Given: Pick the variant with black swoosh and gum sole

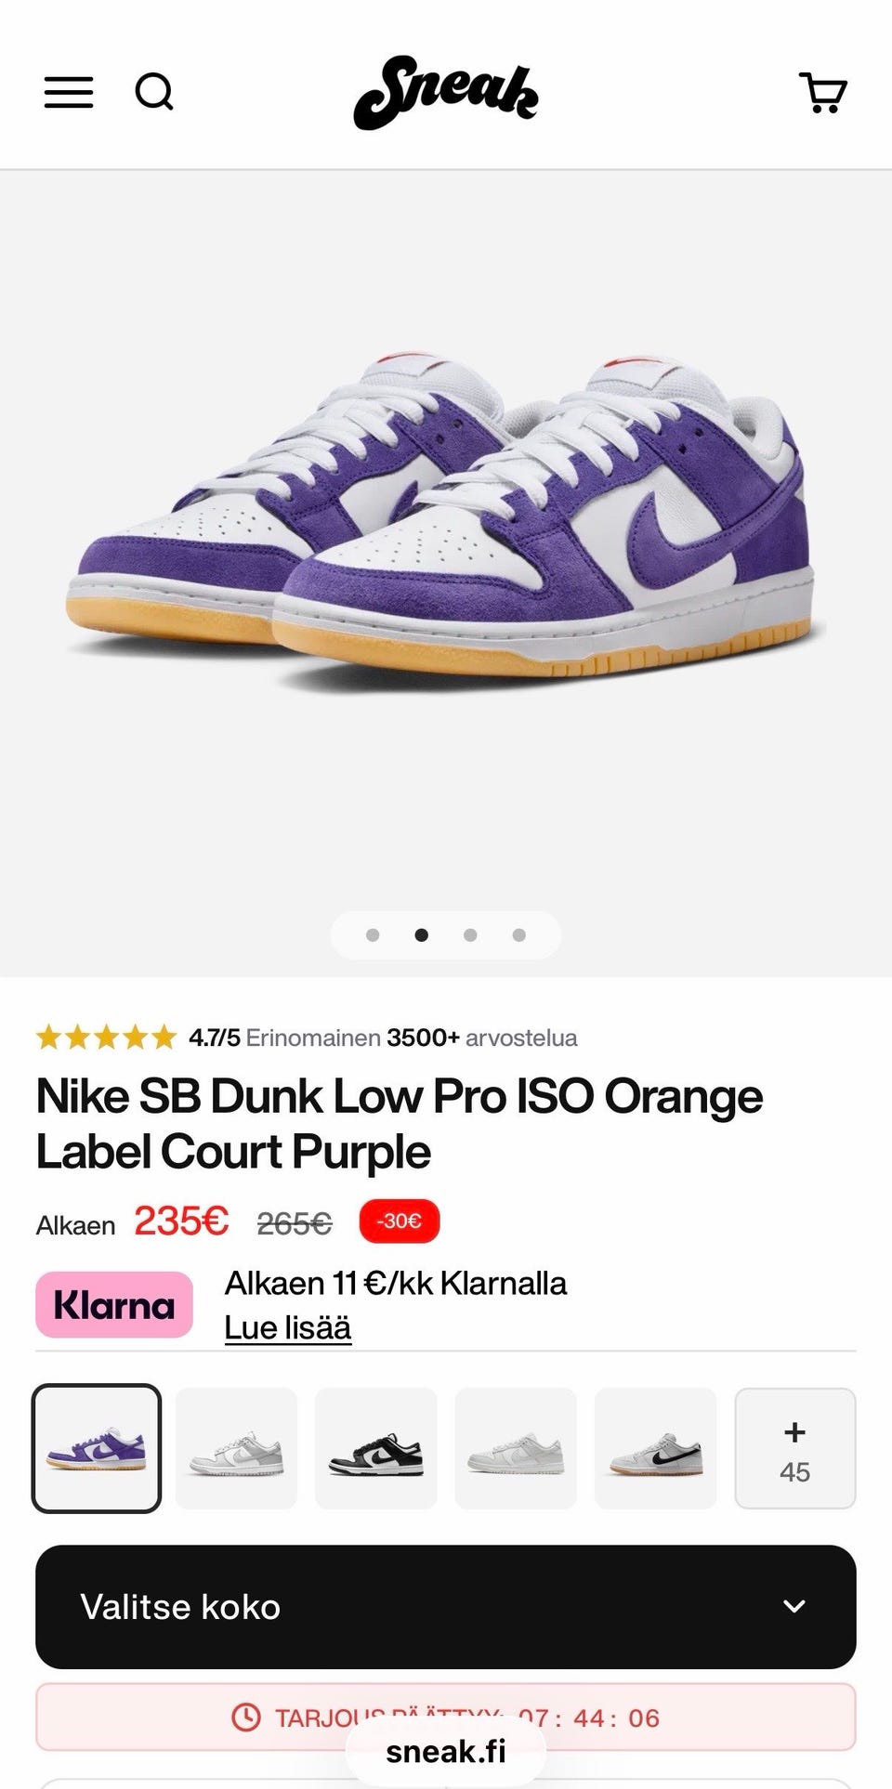Looking at the screenshot, I should [x=655, y=1448].
